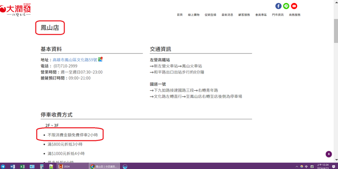Go to 首頁 in the navigation menu
Viewport: 338px width, 169px height.
click(180, 15)
